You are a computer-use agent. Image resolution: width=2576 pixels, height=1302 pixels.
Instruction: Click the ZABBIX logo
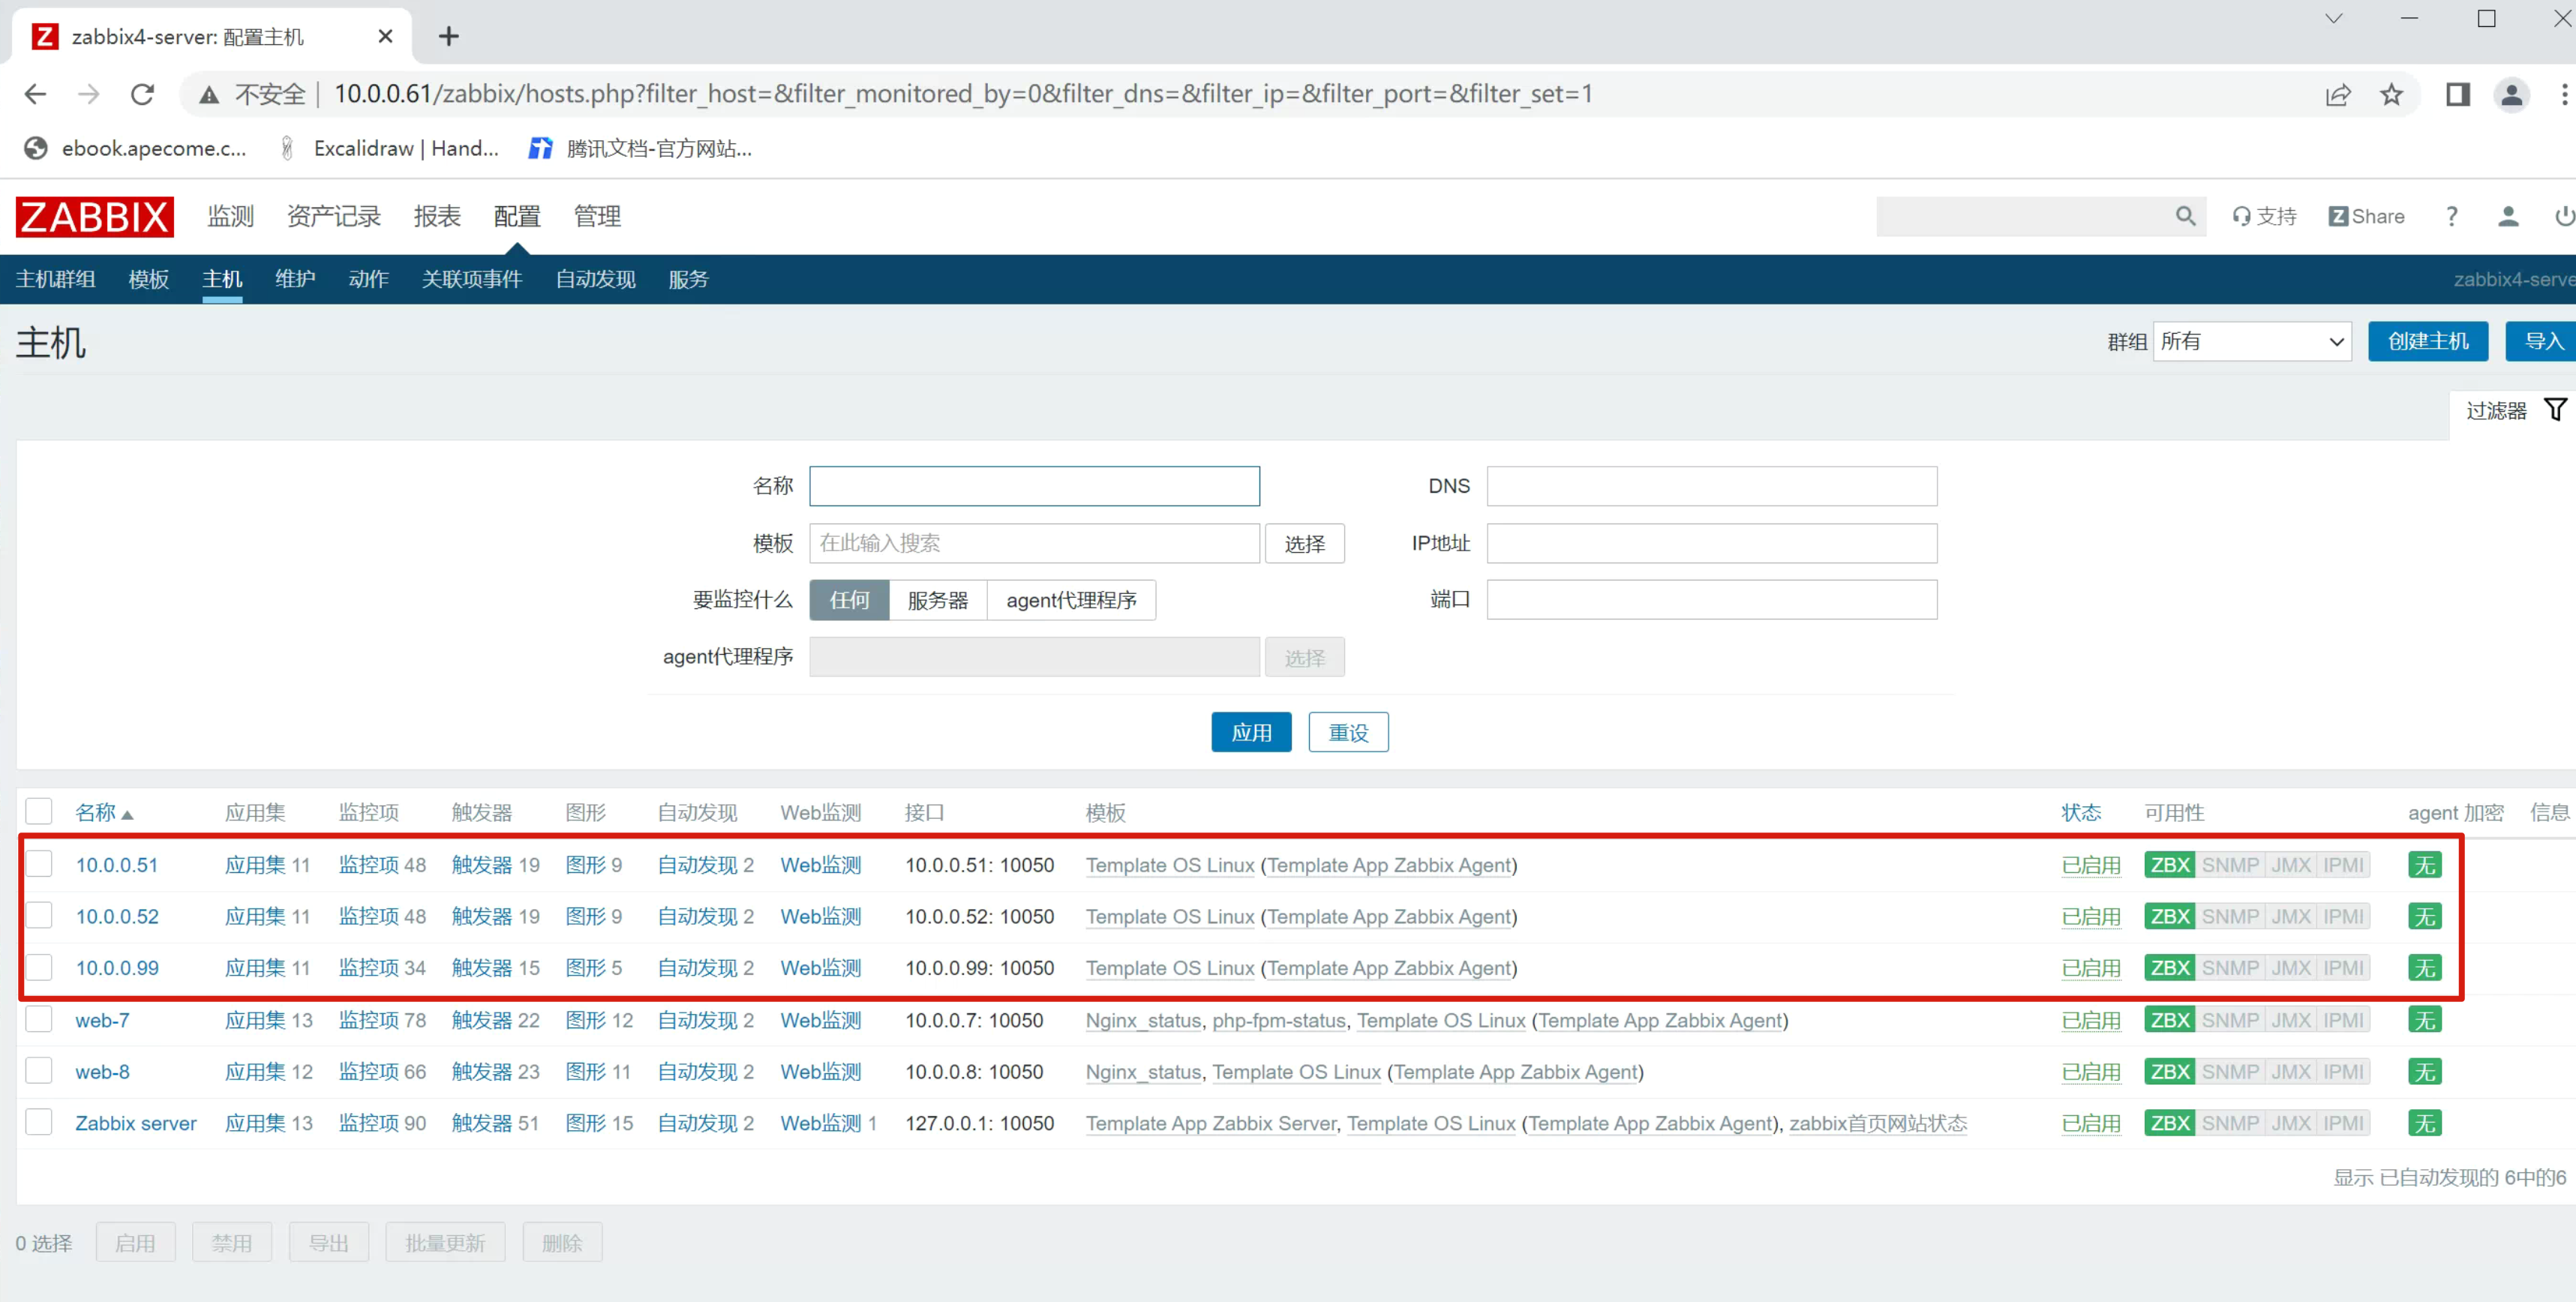pos(94,216)
